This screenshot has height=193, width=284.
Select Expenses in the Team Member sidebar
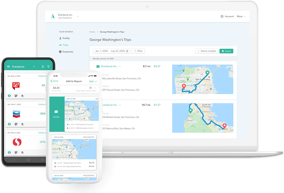[x=67, y=52]
